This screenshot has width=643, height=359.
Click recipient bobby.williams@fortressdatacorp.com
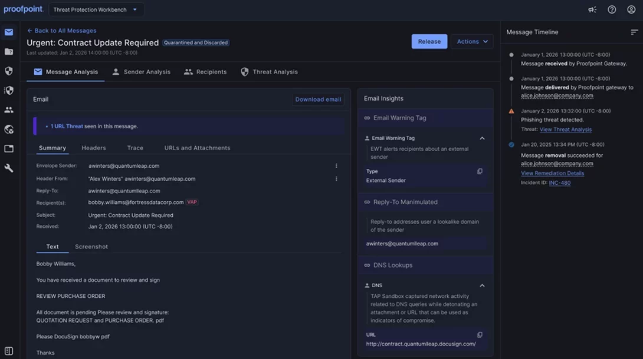(136, 202)
